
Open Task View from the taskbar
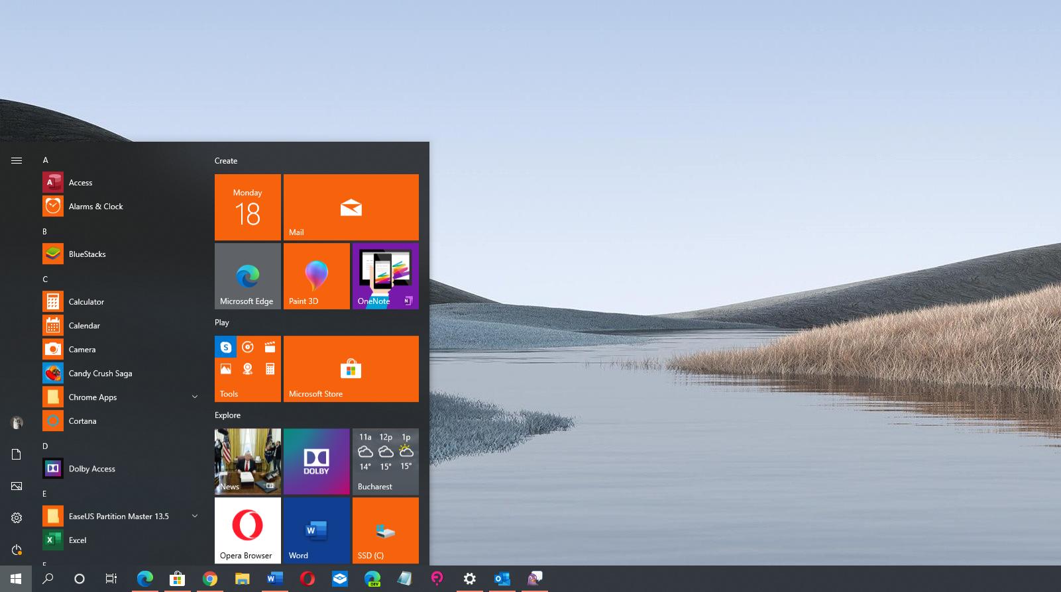coord(111,579)
